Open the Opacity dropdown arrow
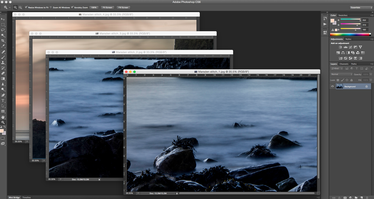 371,74
